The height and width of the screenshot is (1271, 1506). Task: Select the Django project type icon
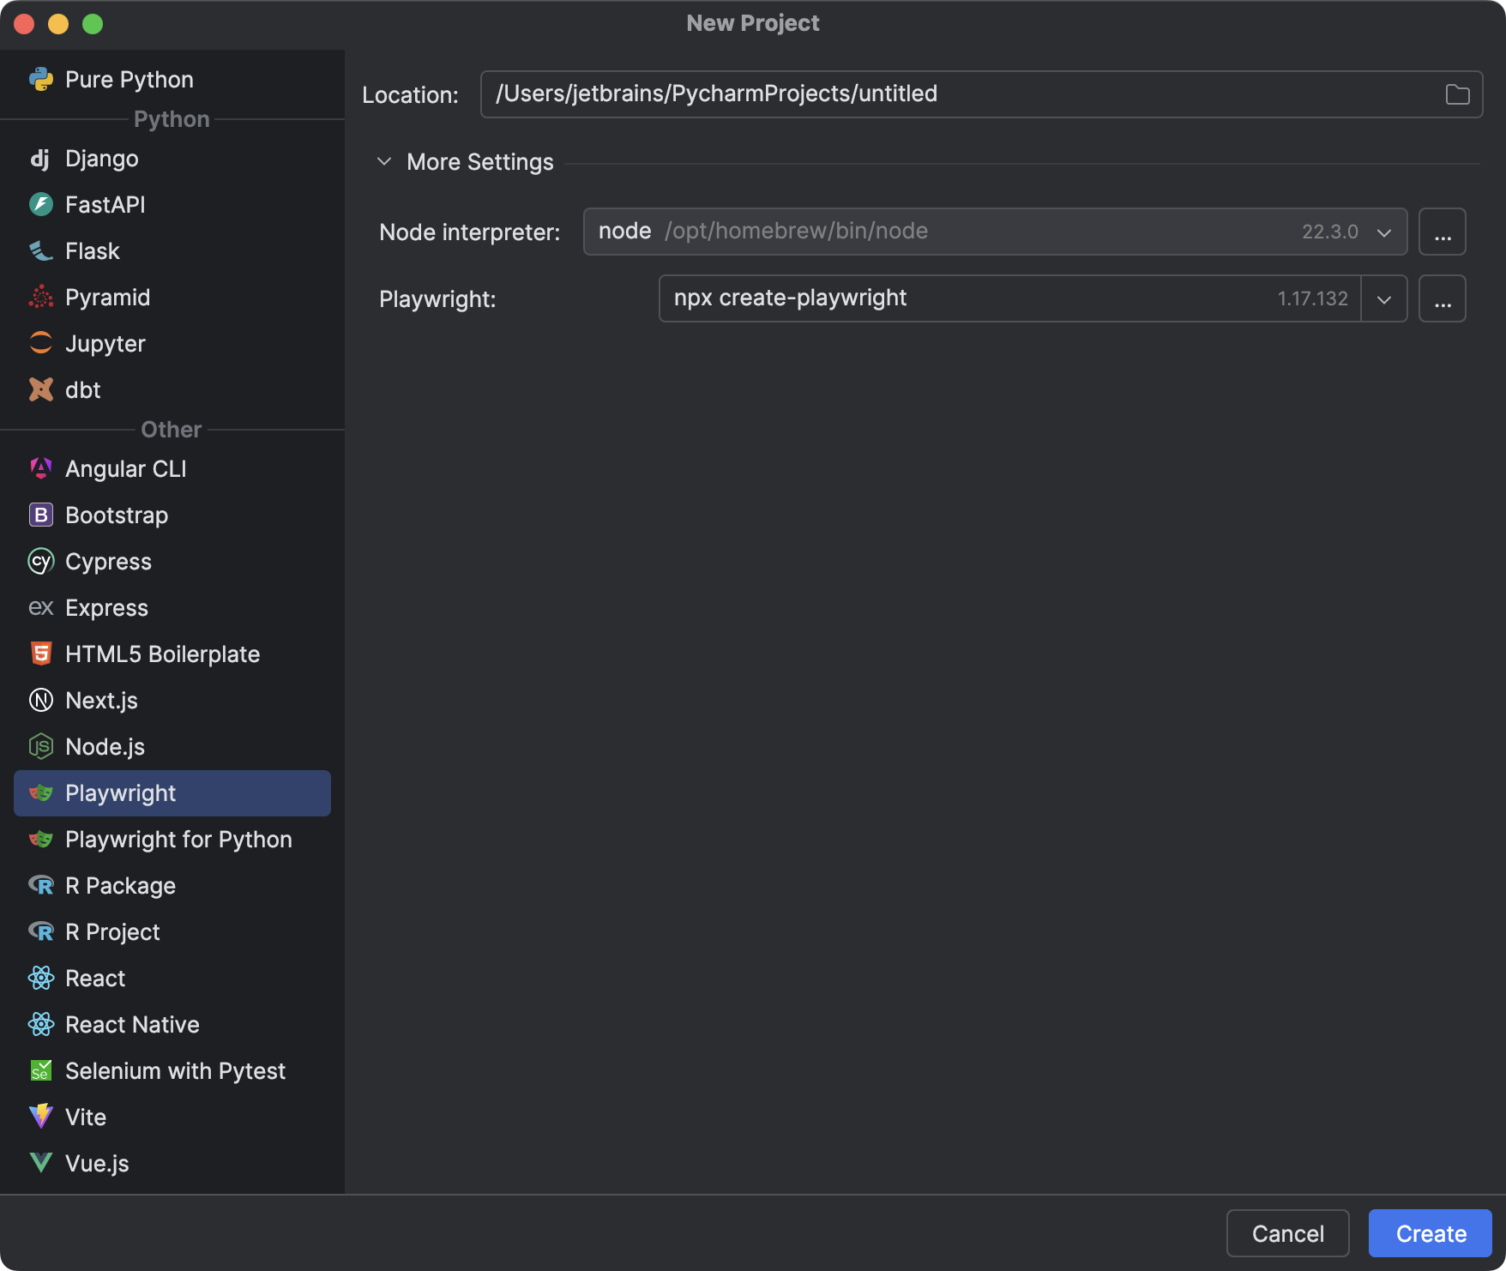41,158
